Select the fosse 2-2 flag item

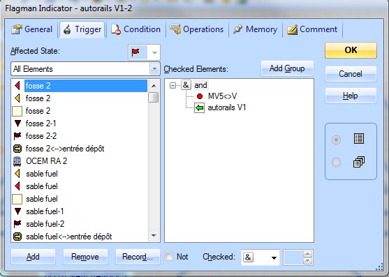[80, 136]
